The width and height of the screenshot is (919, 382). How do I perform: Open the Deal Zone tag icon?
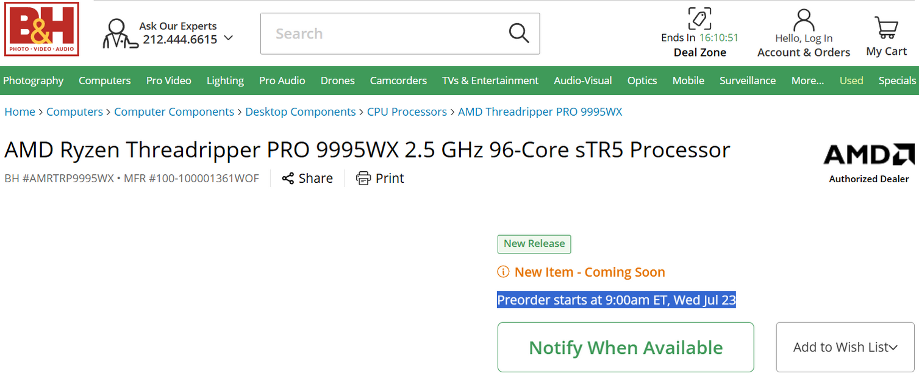click(x=699, y=18)
